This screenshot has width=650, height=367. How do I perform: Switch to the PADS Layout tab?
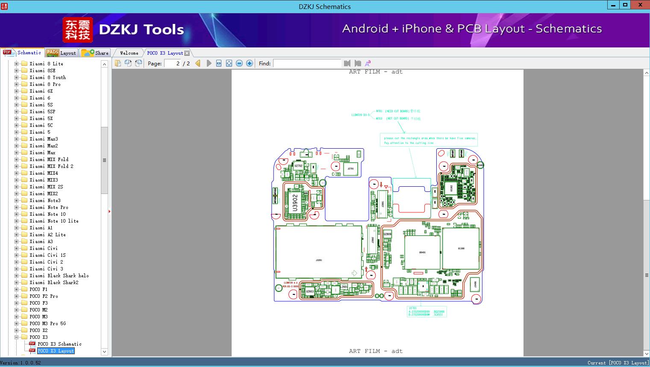click(x=61, y=53)
